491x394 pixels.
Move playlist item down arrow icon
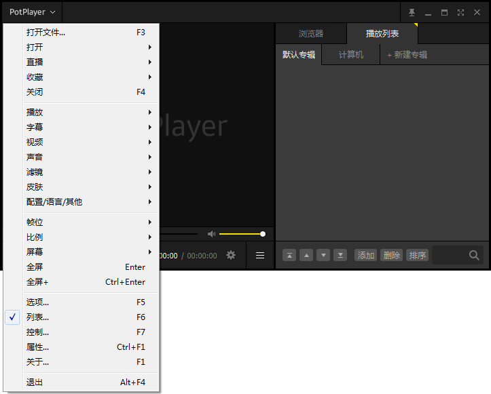click(323, 256)
